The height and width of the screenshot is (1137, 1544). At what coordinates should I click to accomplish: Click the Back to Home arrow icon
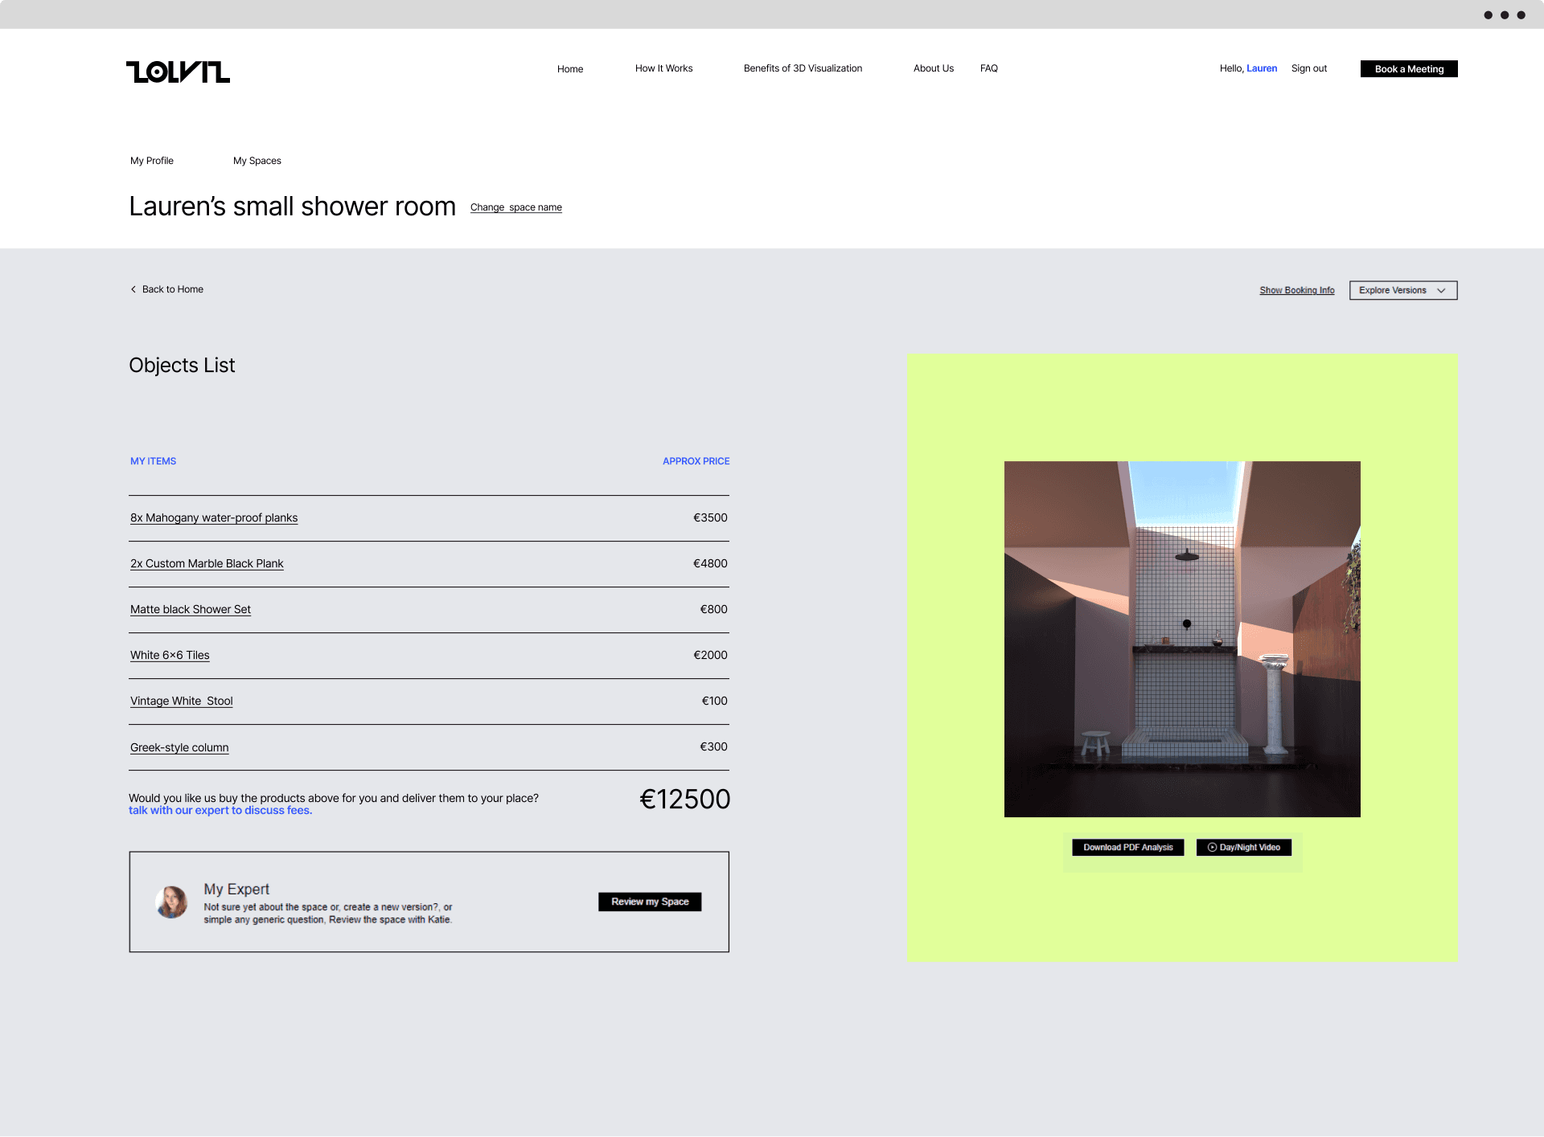pyautogui.click(x=134, y=288)
